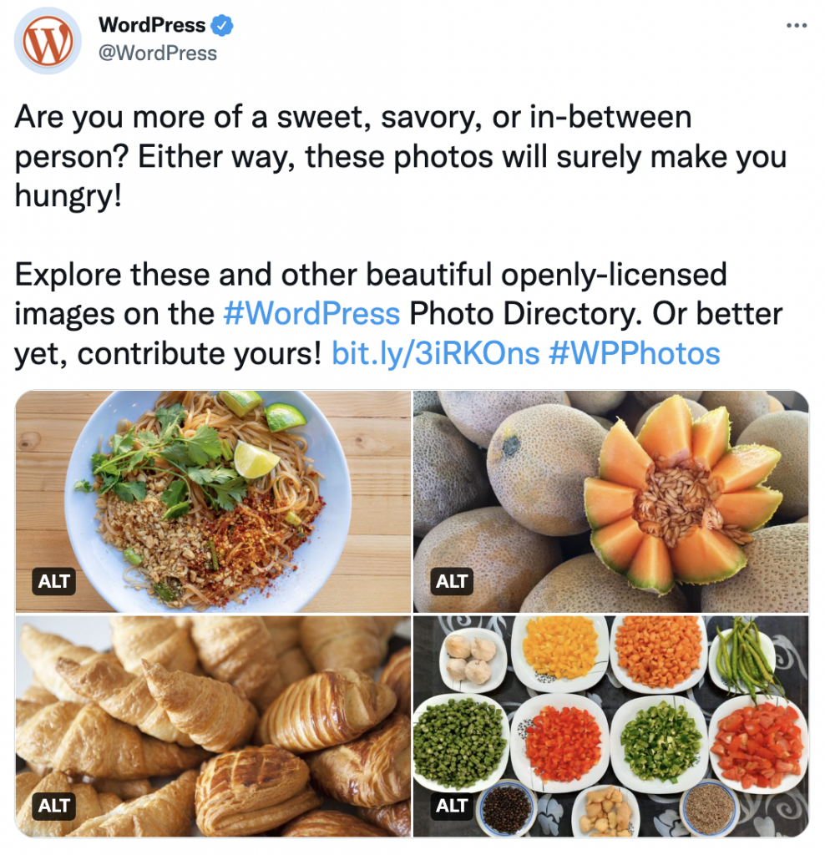Open the three-dot more options menu

796,25
